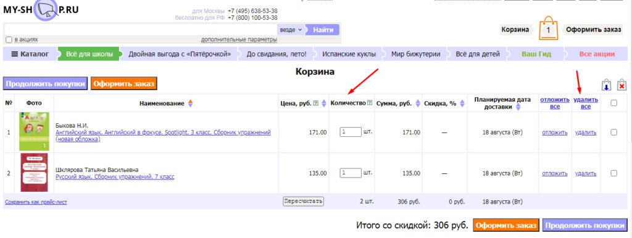
Task: Open the 'Всё для детей' tab
Action: 478,54
